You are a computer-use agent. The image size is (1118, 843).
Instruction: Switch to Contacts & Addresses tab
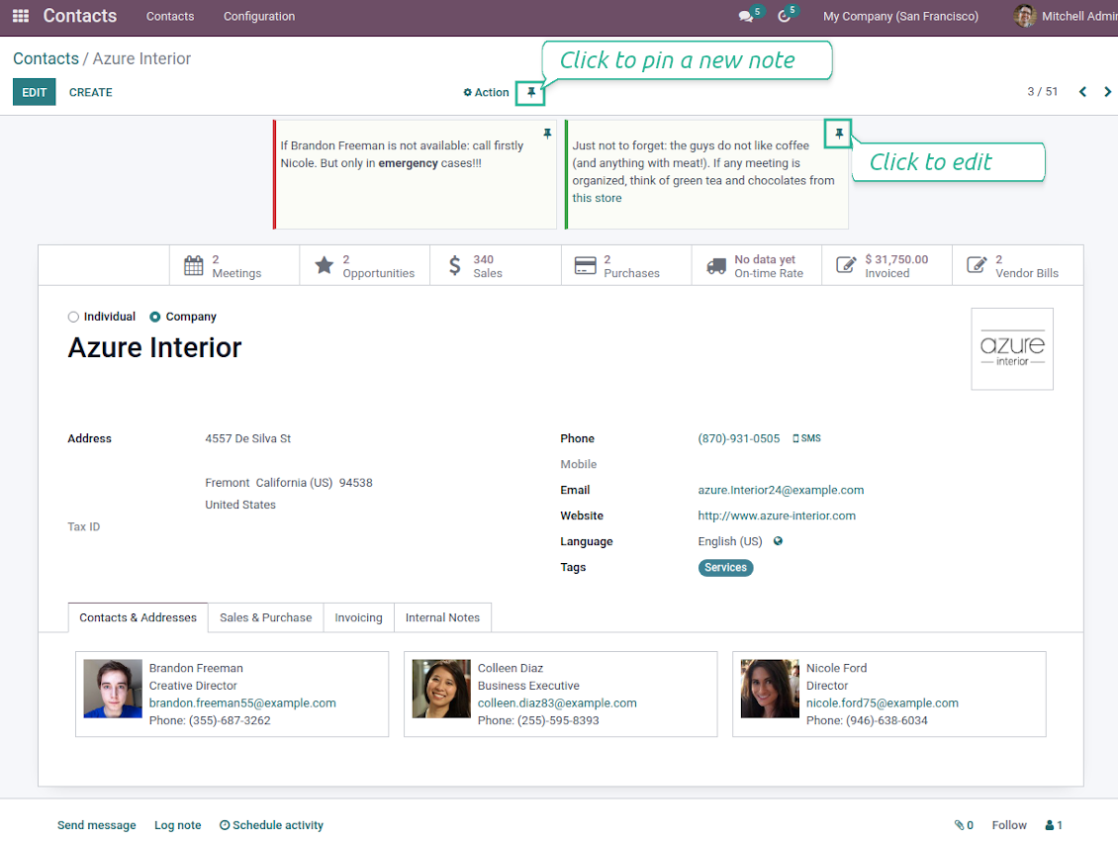pyautogui.click(x=138, y=617)
